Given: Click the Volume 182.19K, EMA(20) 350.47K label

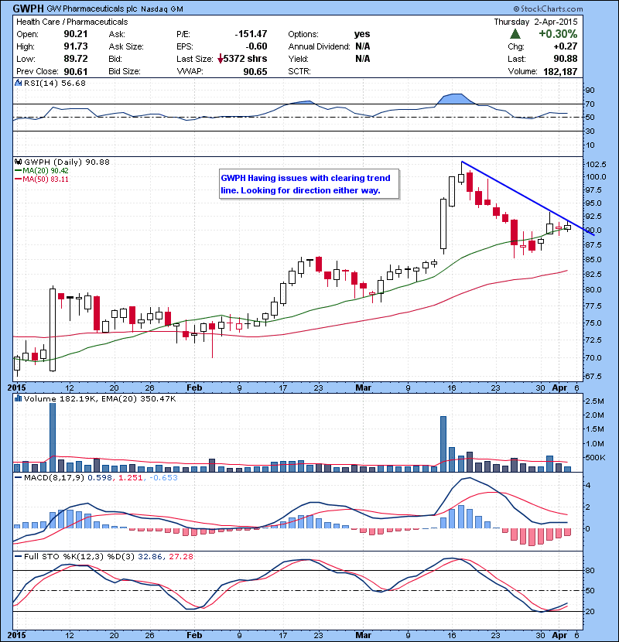Looking at the screenshot, I should tap(100, 398).
